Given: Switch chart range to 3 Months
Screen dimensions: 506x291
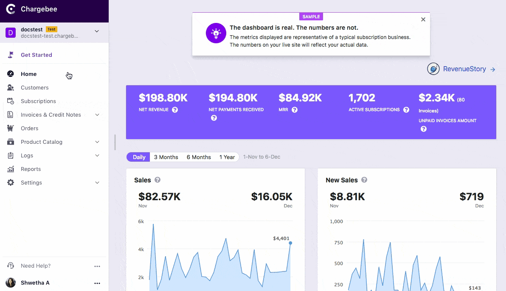Looking at the screenshot, I should [x=166, y=157].
